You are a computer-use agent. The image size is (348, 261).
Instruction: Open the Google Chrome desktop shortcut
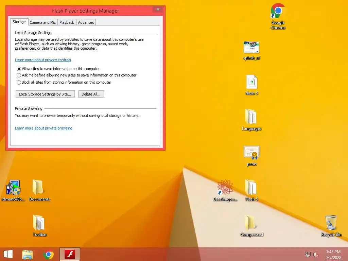[278, 16]
